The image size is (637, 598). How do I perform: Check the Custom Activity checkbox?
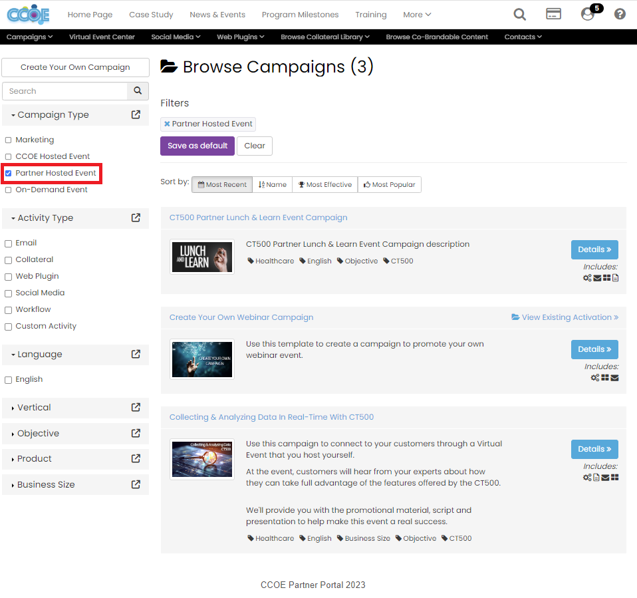8,327
